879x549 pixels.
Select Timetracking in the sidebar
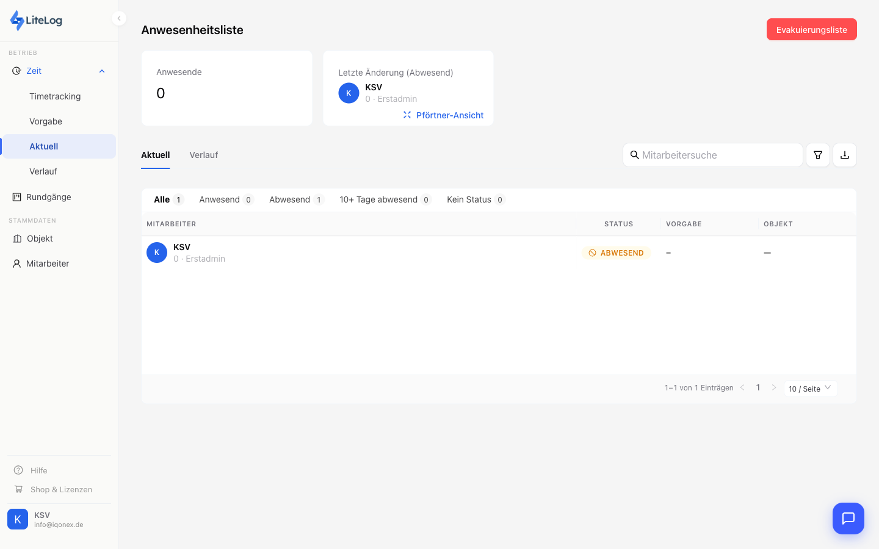55,96
